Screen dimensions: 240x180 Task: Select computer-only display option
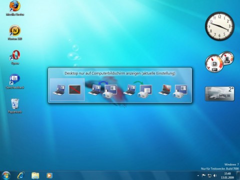coord(67,89)
